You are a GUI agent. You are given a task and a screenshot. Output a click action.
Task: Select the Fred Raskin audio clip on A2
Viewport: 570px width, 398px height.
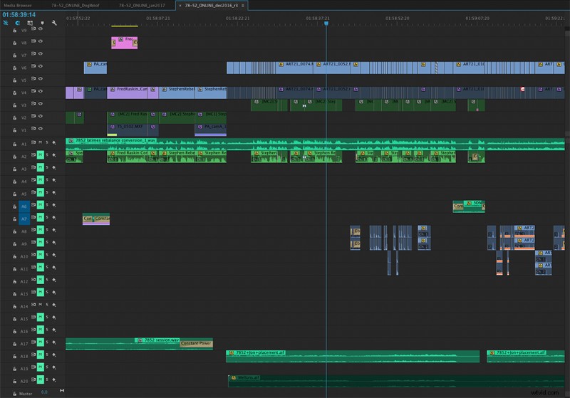129,157
